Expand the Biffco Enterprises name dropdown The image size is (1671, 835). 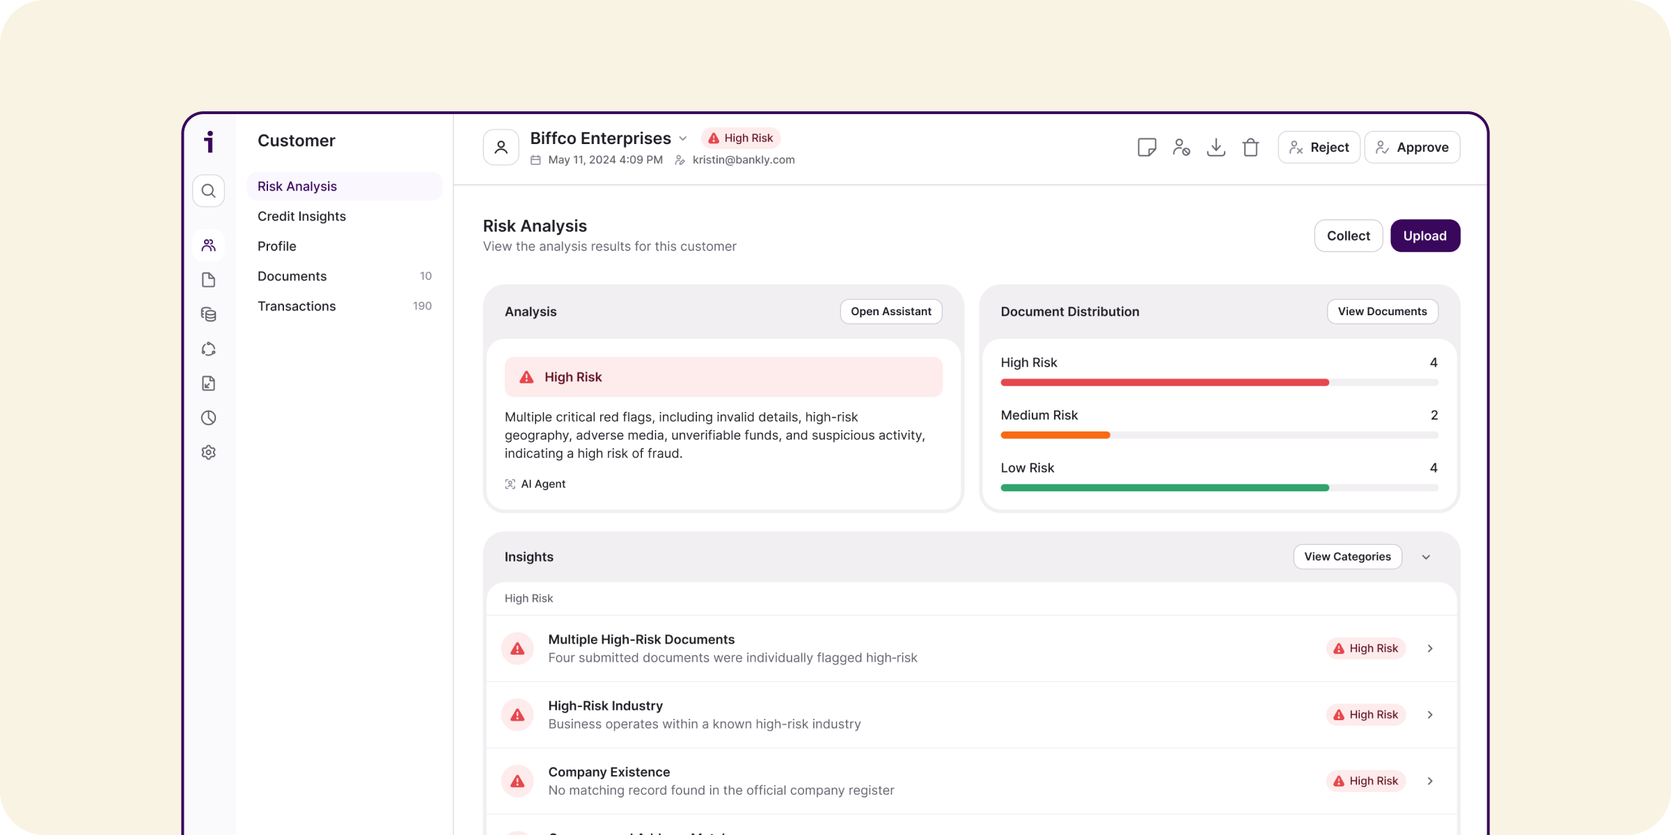[x=683, y=138]
